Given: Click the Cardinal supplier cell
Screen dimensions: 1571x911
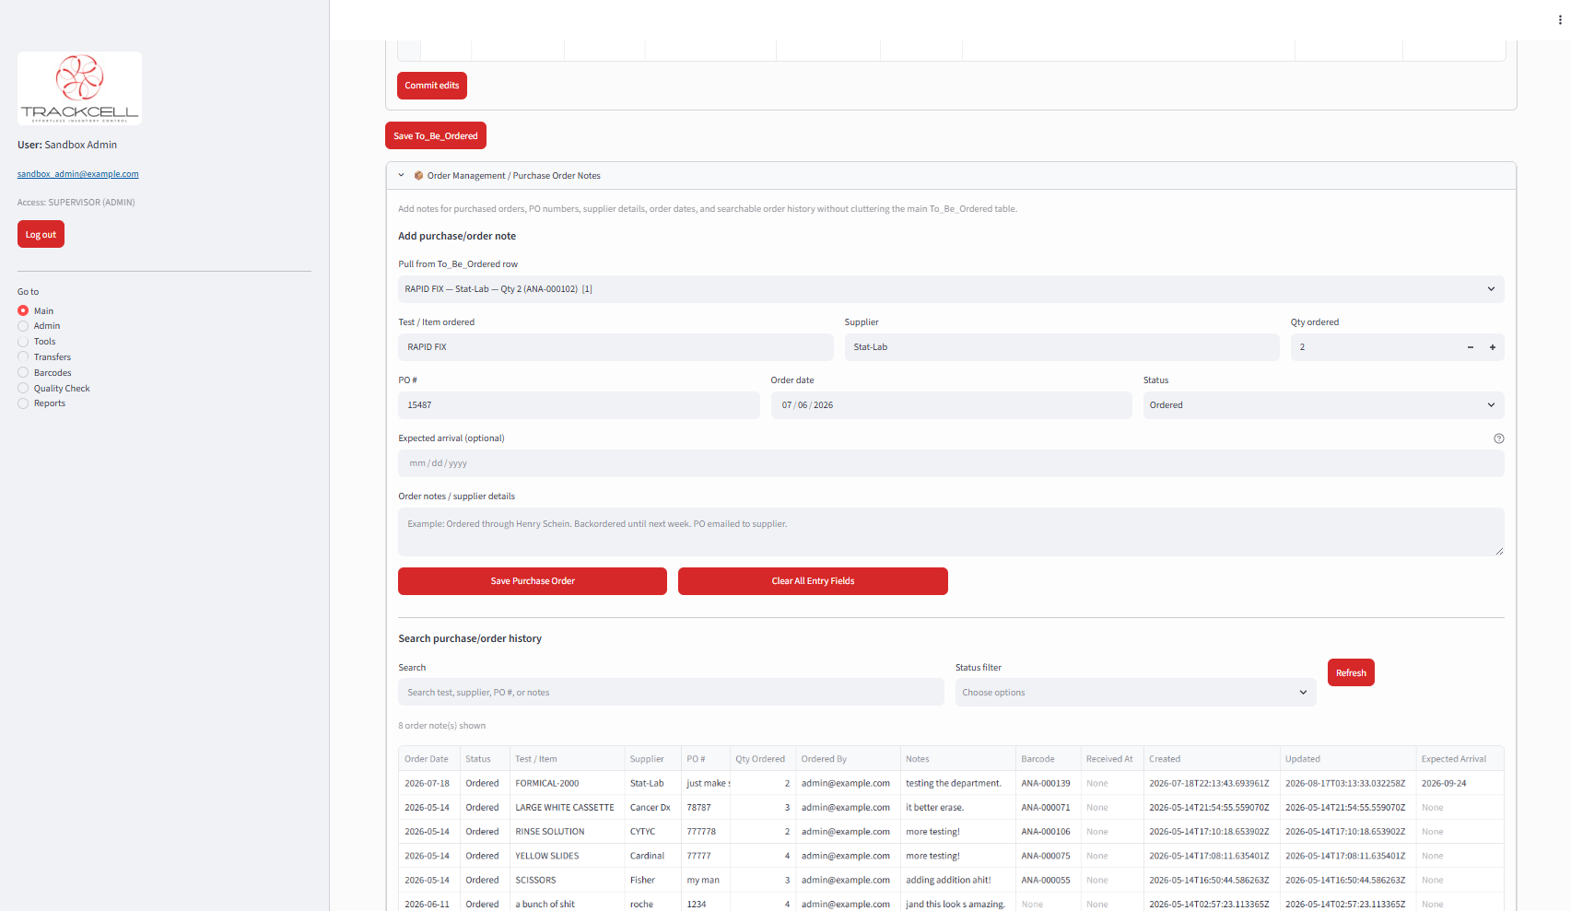Looking at the screenshot, I should (652, 856).
